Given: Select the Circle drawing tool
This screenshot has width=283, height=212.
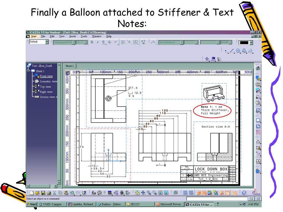Looking at the screenshot, I should point(238,51).
